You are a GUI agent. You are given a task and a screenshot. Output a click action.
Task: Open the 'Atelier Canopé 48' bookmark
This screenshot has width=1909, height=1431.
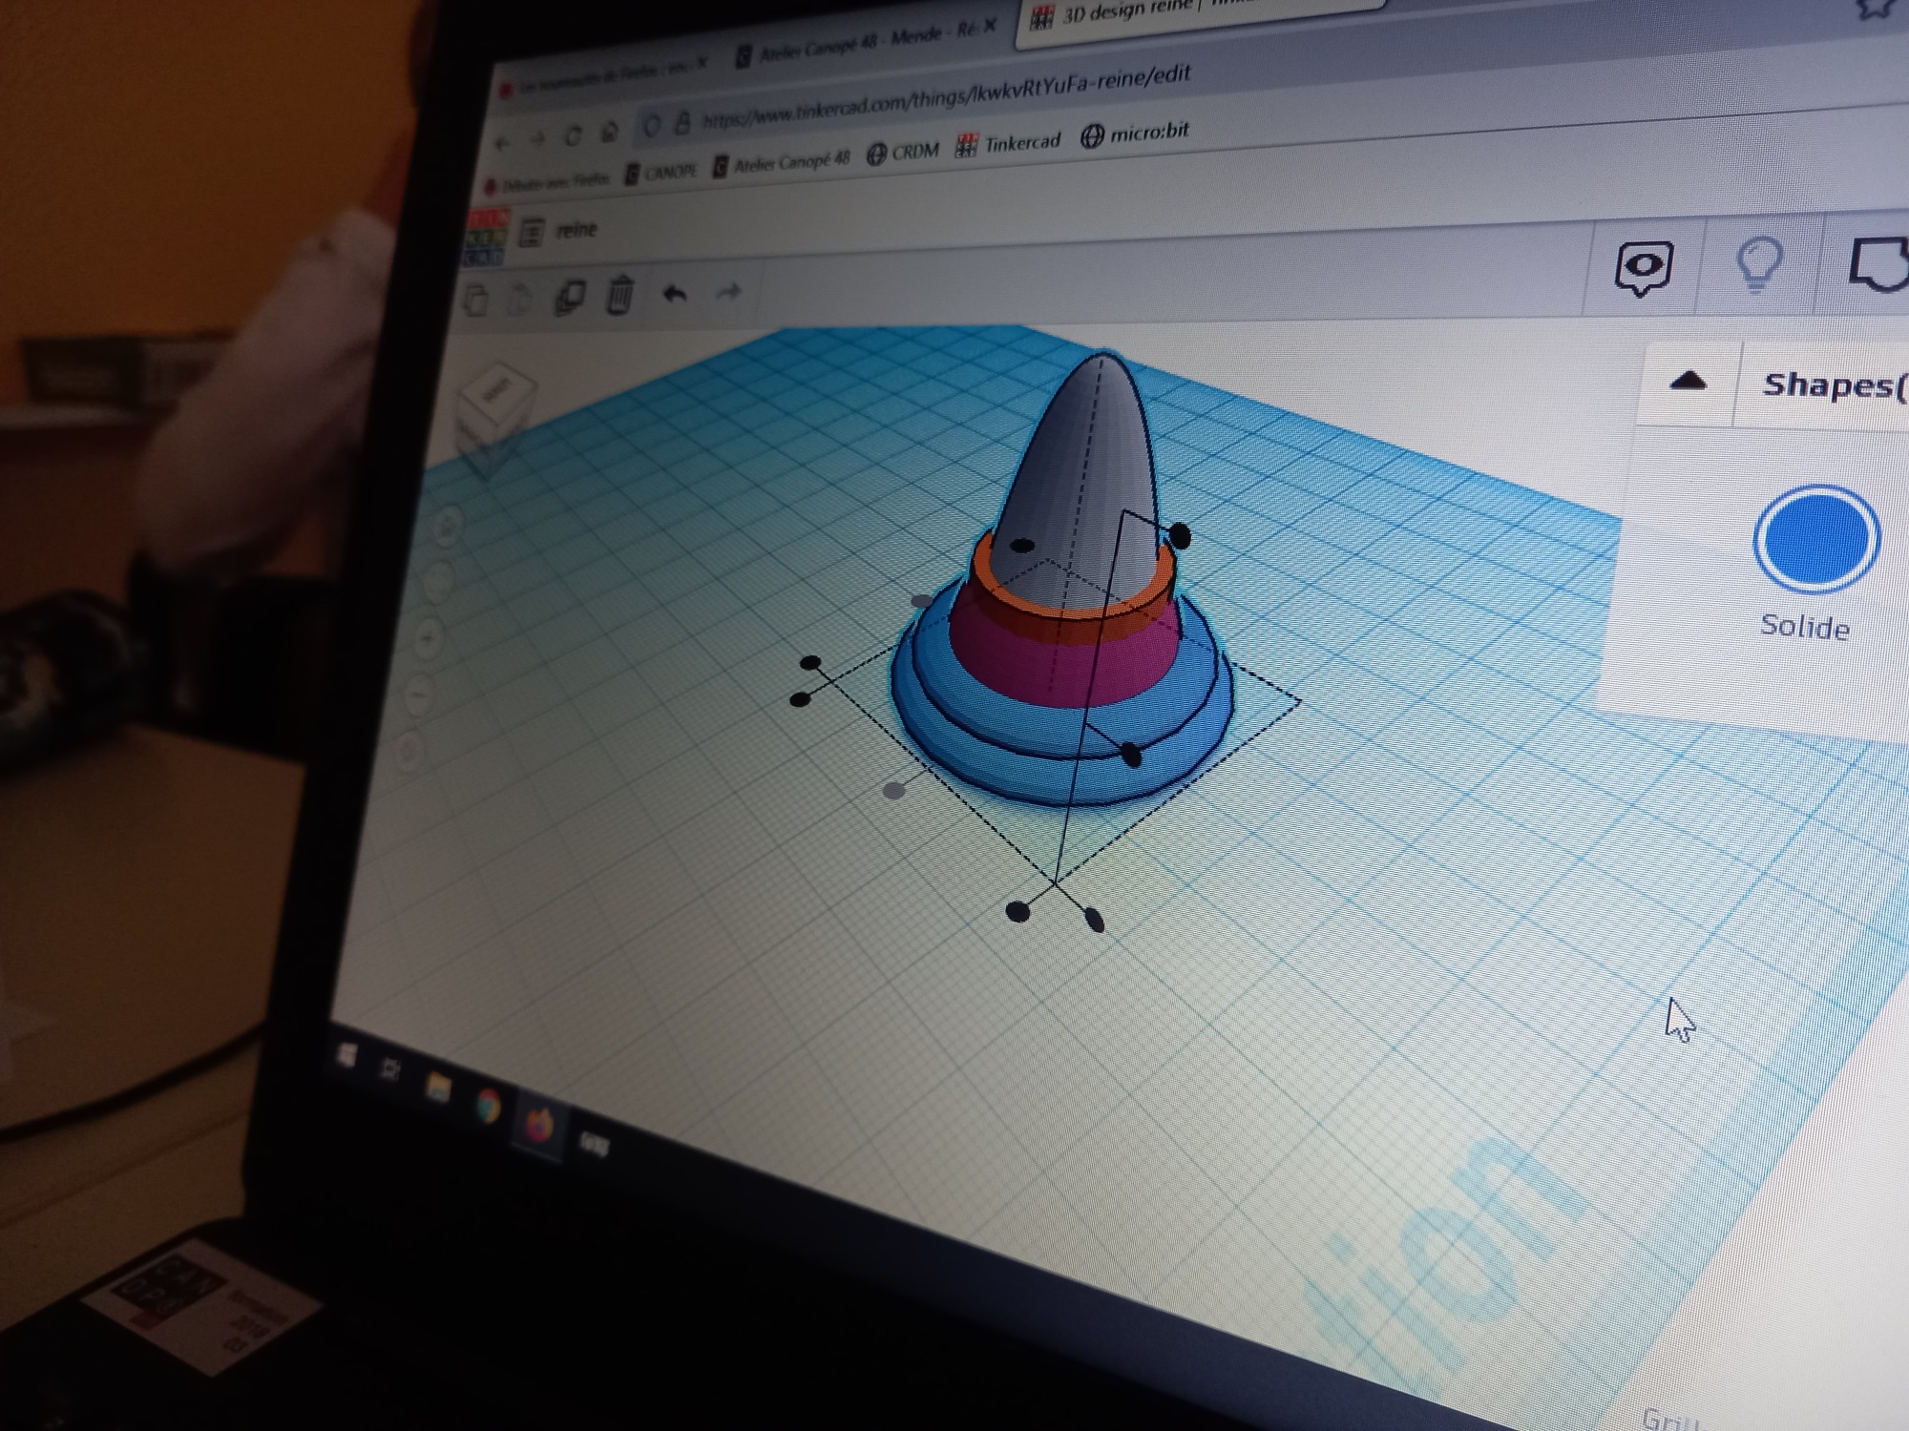point(781,163)
